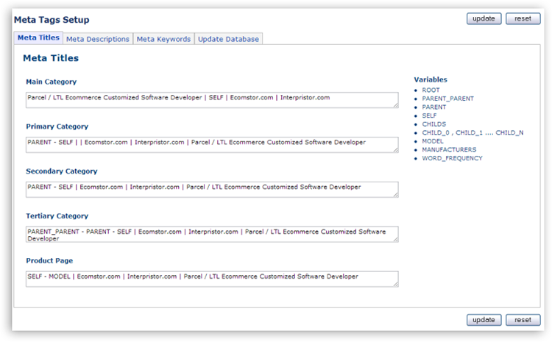The image size is (552, 342).
Task: Grab Tertiary Category field resize handle
Action: pos(396,239)
